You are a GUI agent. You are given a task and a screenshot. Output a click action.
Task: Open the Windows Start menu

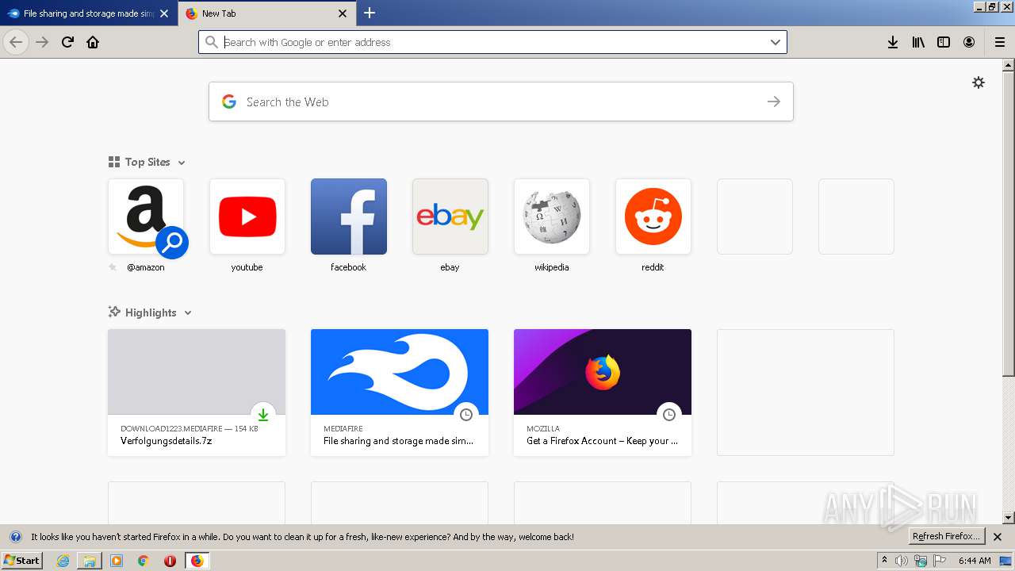coord(21,560)
